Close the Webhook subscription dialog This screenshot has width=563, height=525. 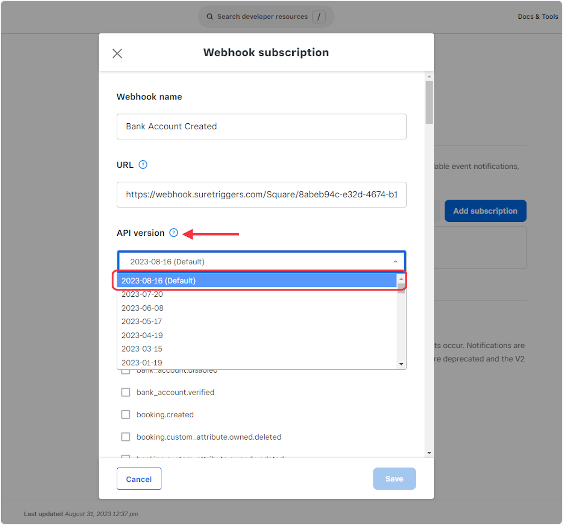tap(117, 53)
